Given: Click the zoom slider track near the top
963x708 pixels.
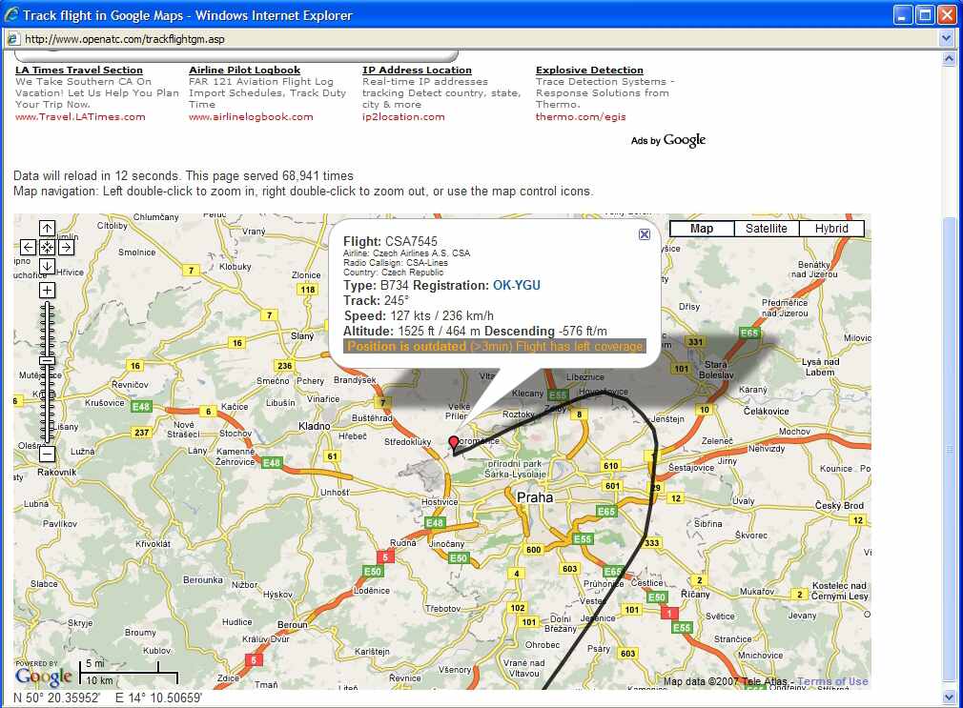Looking at the screenshot, I should point(48,309).
